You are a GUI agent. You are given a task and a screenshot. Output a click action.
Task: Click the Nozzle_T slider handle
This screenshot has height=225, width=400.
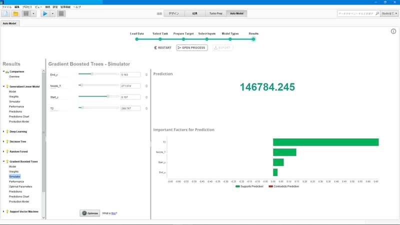[81, 85]
